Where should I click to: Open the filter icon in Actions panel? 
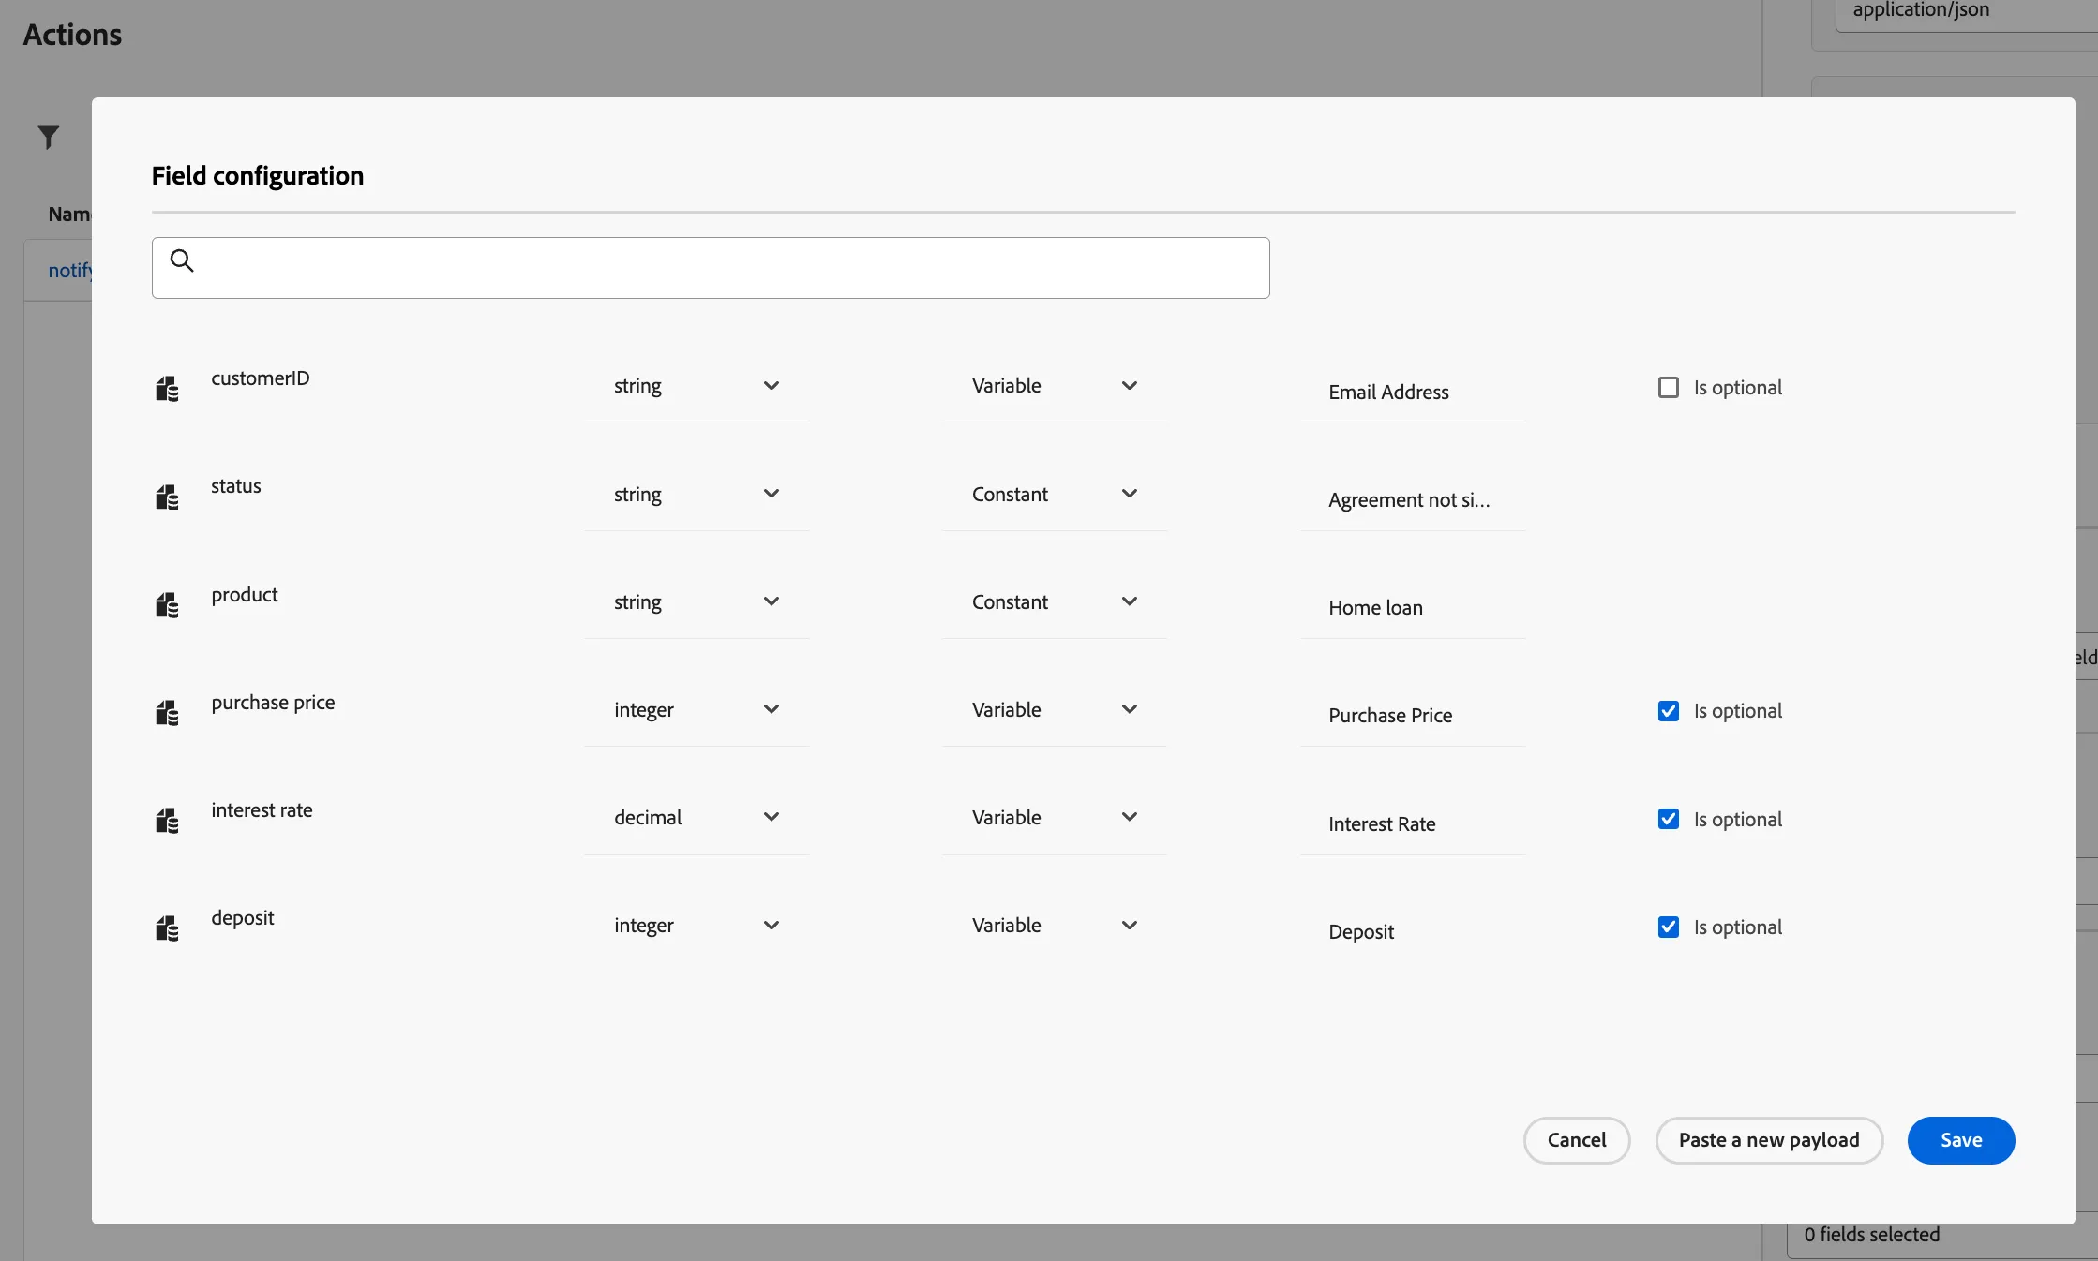(x=49, y=137)
